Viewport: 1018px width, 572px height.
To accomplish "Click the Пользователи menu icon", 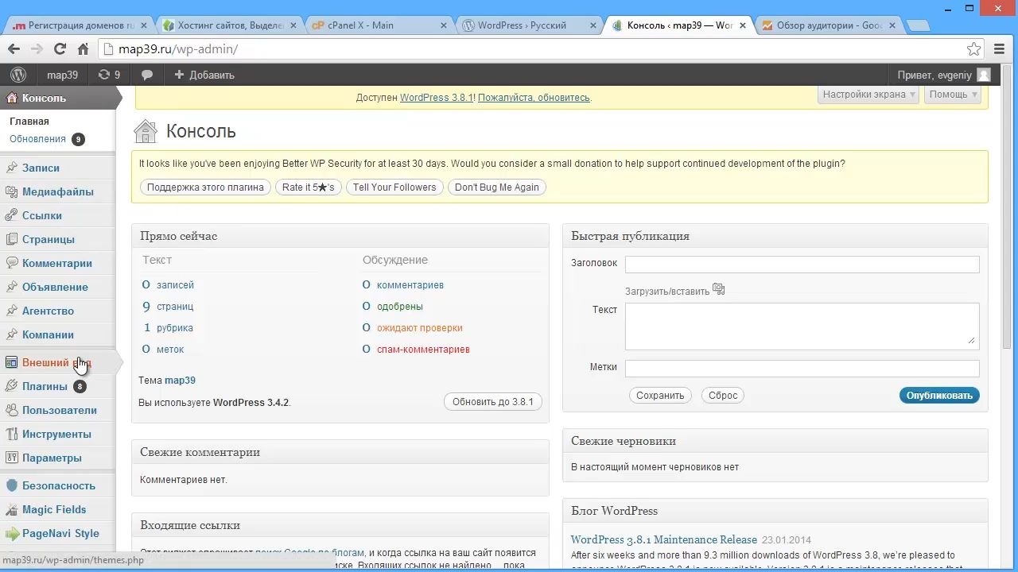I will [11, 410].
